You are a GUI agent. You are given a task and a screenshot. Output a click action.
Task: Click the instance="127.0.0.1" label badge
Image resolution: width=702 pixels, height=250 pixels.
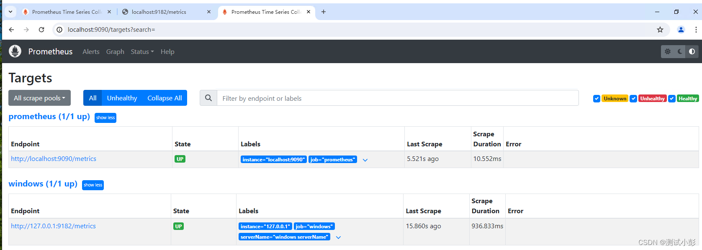(x=265, y=226)
